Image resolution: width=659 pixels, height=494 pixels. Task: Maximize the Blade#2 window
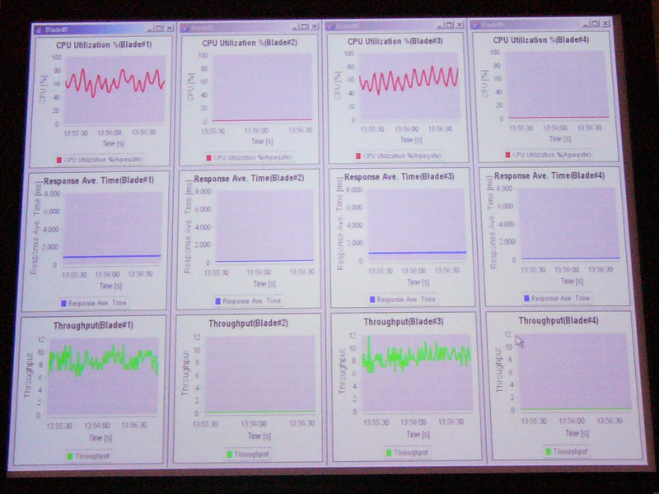[304, 26]
